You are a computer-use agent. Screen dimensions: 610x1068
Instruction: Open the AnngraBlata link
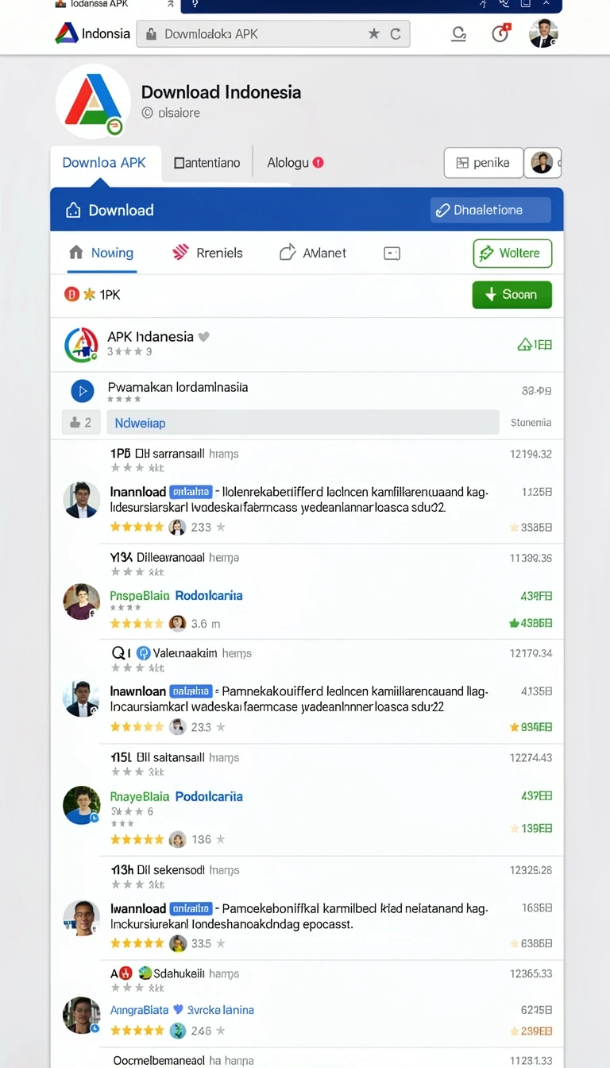pos(139,1010)
